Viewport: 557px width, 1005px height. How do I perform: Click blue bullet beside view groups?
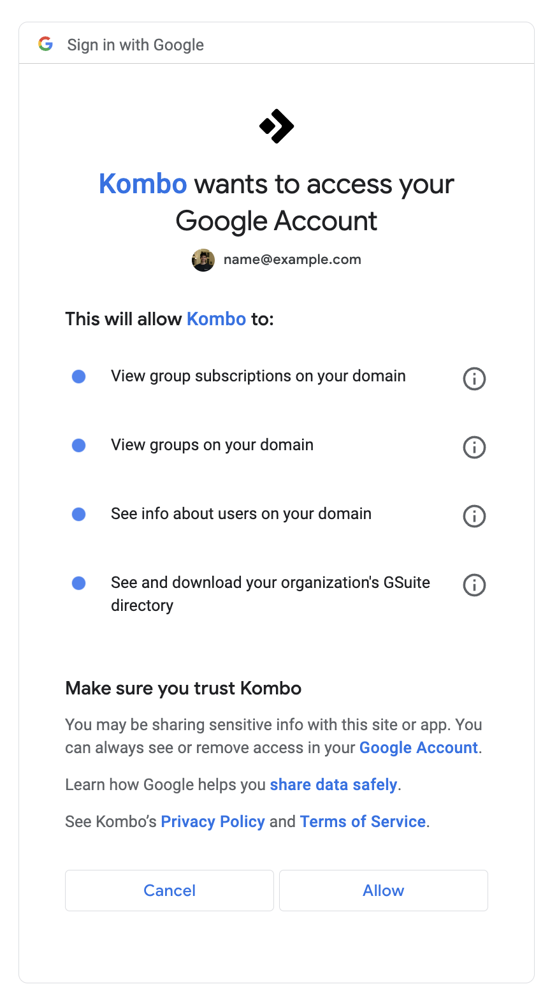[x=79, y=445]
